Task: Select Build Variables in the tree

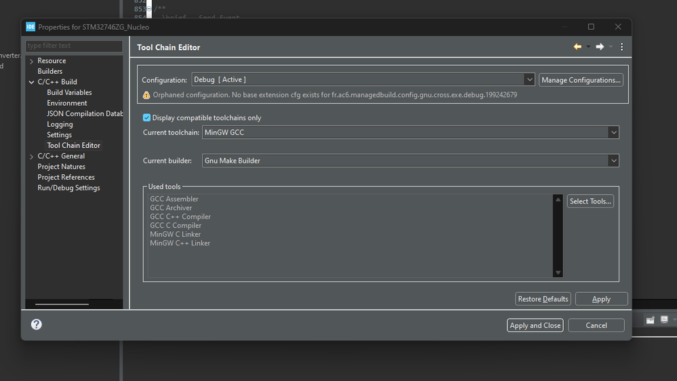Action: [x=69, y=93]
